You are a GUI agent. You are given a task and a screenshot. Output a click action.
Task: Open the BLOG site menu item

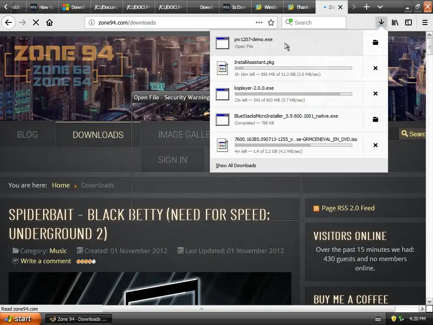(x=27, y=135)
